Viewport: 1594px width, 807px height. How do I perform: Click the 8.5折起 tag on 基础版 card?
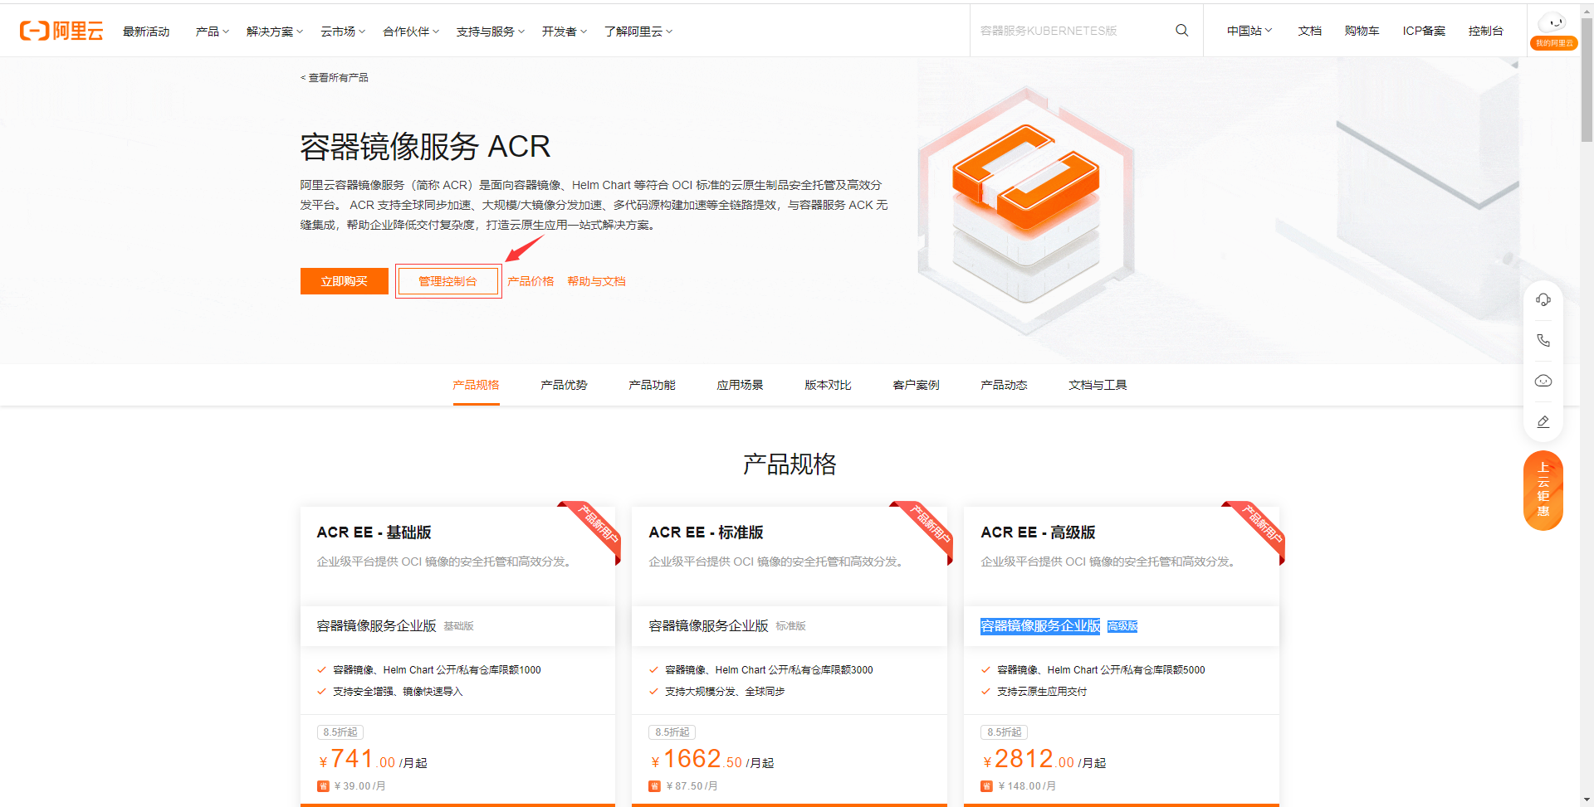[340, 732]
